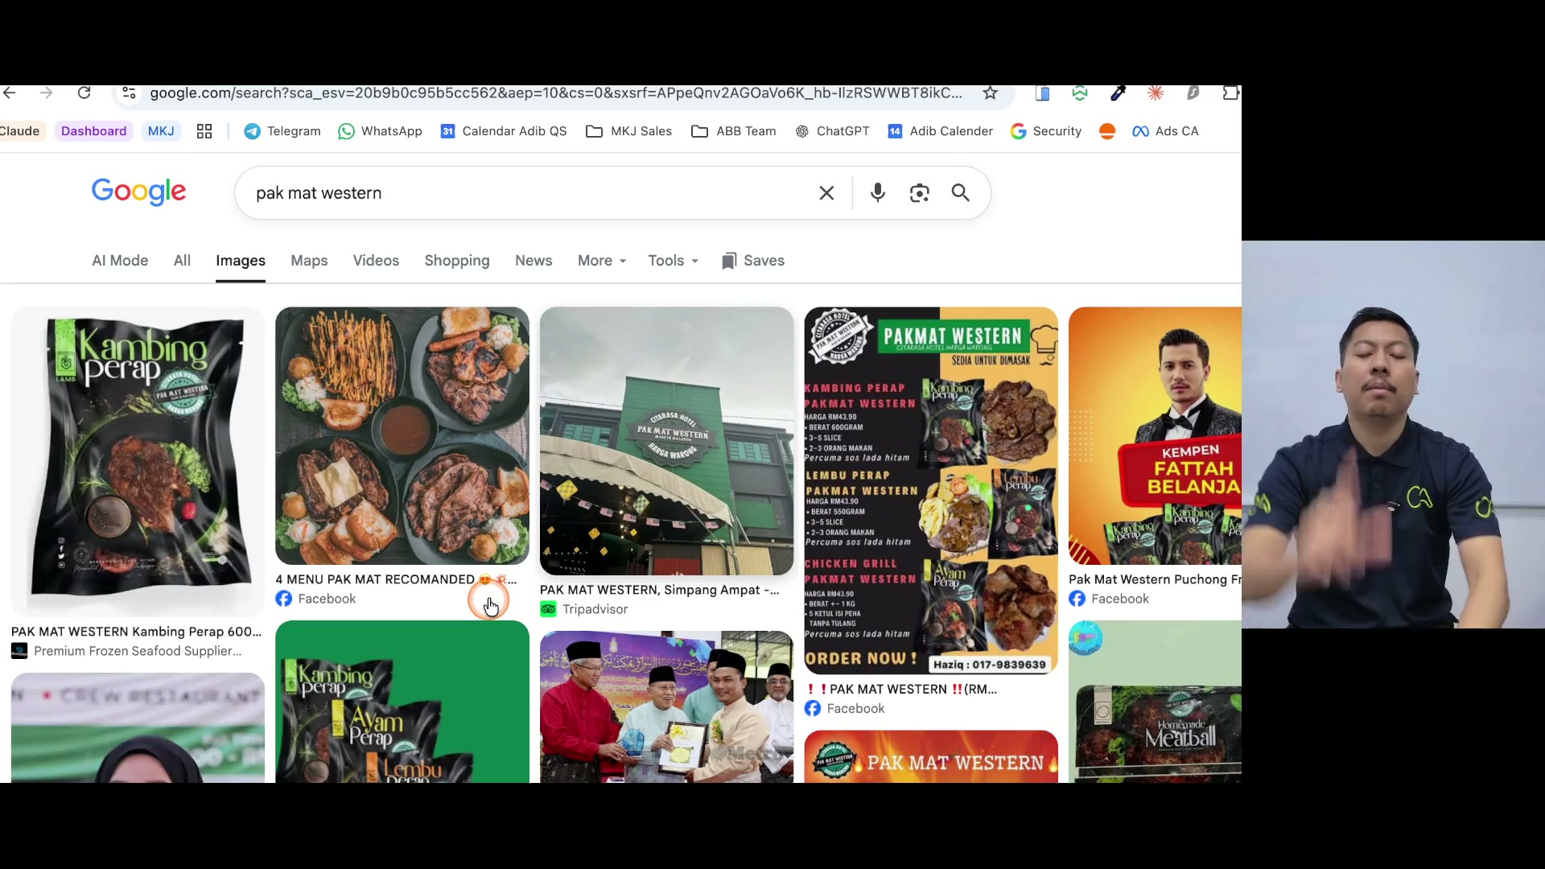Open the green Pak Mat Western building photo
The image size is (1545, 869).
coord(666,441)
